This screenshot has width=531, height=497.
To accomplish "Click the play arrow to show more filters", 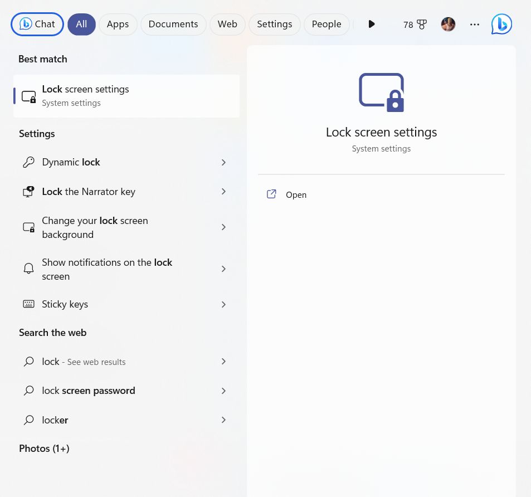I will [372, 24].
